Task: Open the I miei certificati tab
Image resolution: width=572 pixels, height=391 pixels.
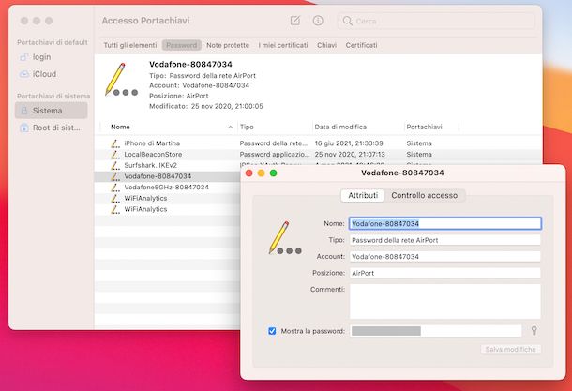Action: 283,45
